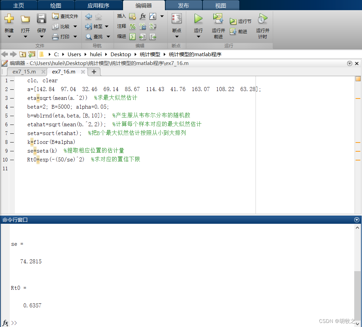Click the Save (保存) floppy disk icon
Screen dimensions: 362x327
[42, 19]
